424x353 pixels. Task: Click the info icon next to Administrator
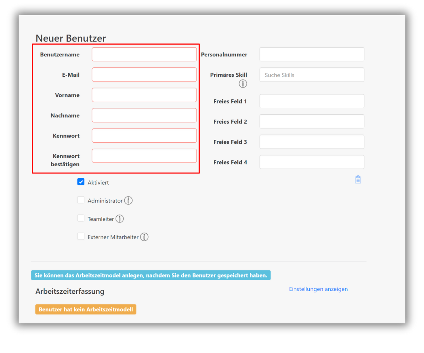coord(129,201)
